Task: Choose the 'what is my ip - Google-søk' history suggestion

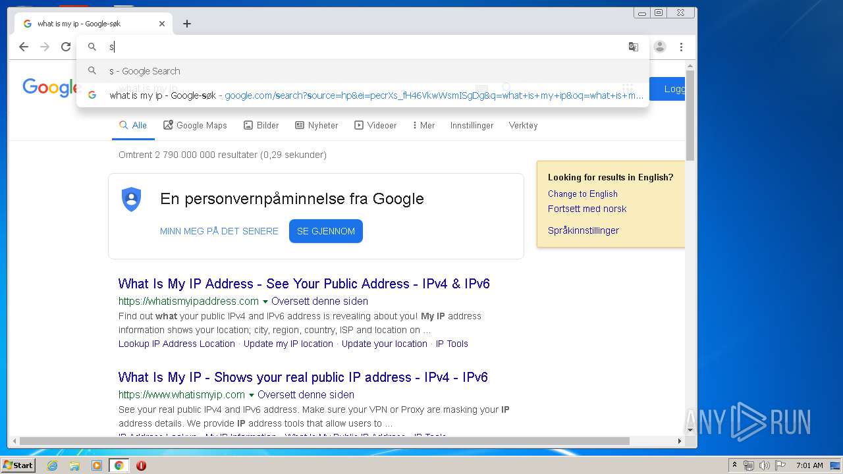Action: point(363,95)
